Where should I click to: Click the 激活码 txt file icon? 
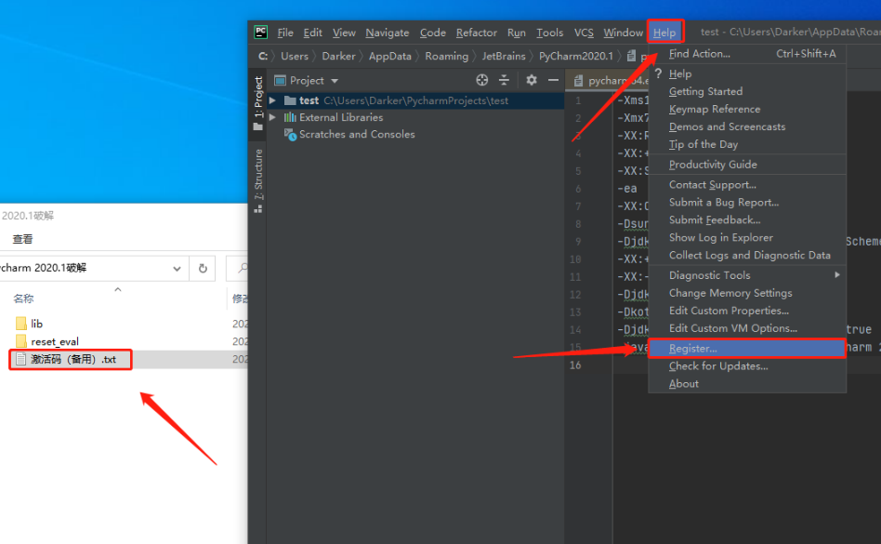pos(20,359)
